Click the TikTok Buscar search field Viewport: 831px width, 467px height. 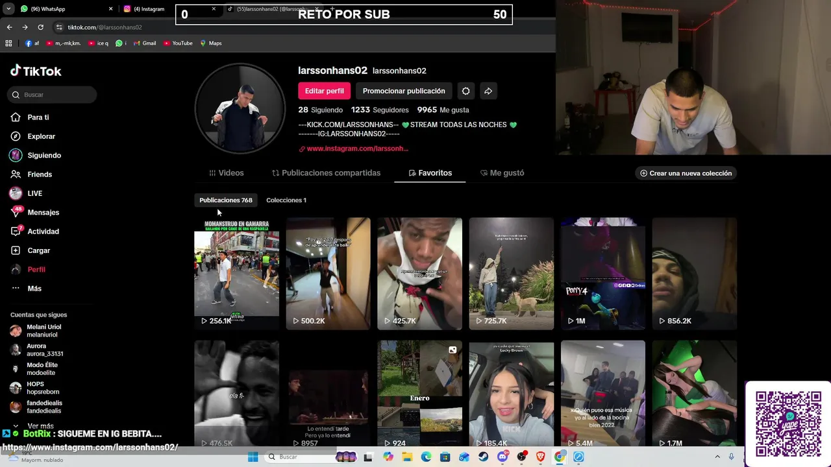(52, 95)
